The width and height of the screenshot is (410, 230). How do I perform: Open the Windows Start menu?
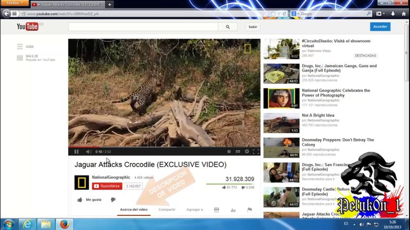pos(8,224)
